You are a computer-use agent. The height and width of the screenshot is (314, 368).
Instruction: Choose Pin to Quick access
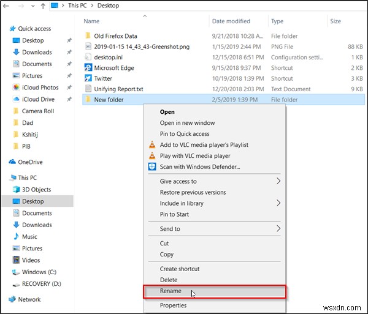(185, 134)
